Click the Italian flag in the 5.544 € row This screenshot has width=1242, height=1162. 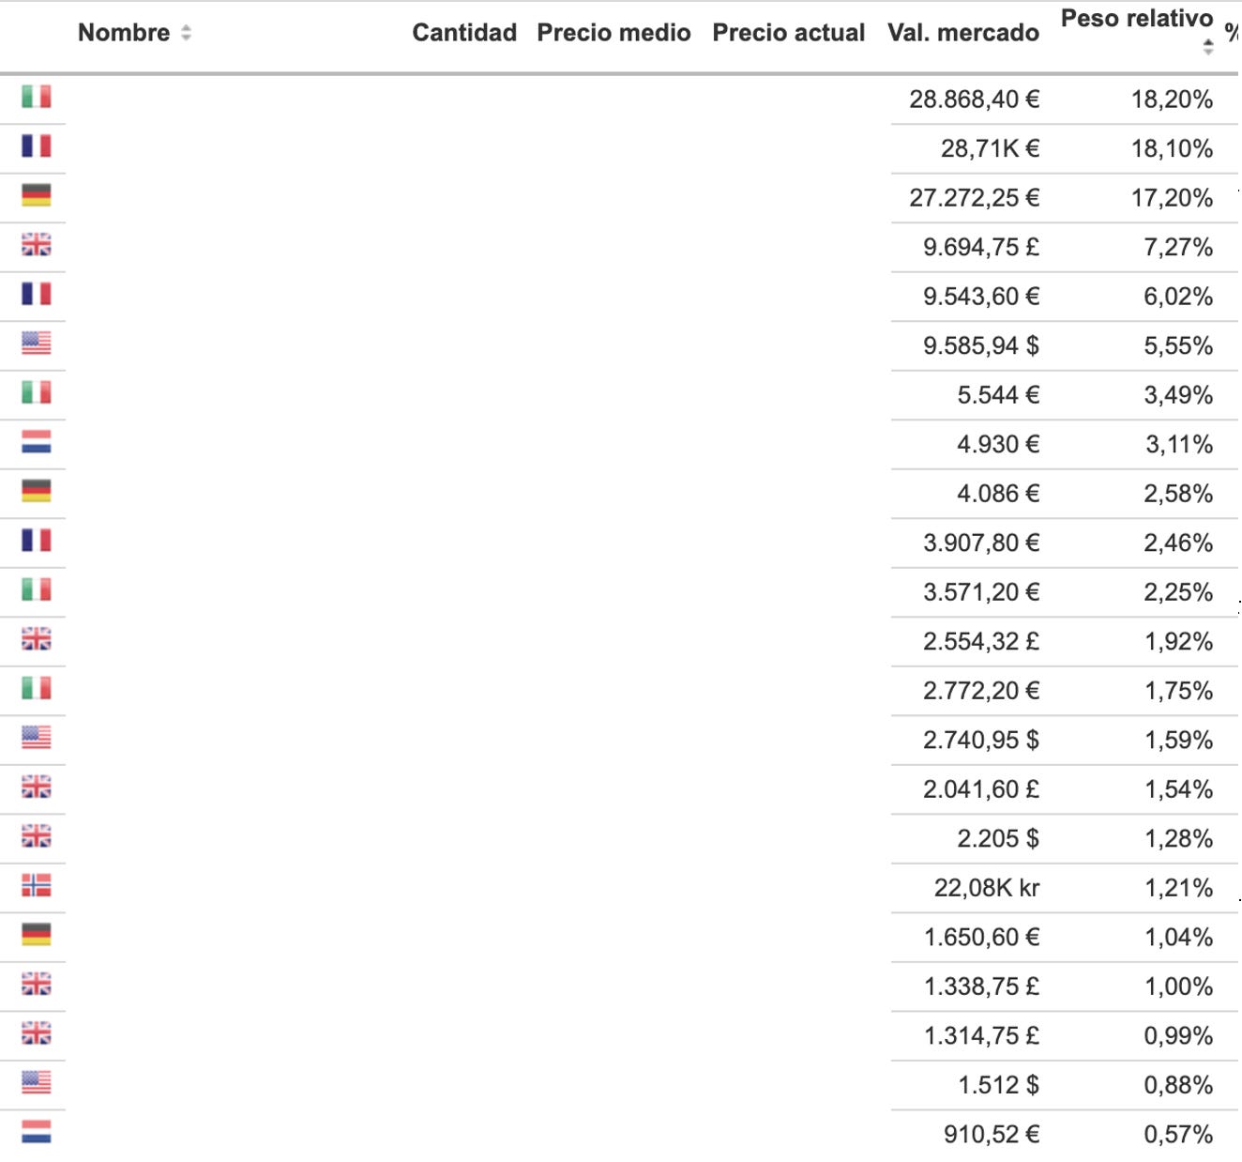tap(37, 392)
